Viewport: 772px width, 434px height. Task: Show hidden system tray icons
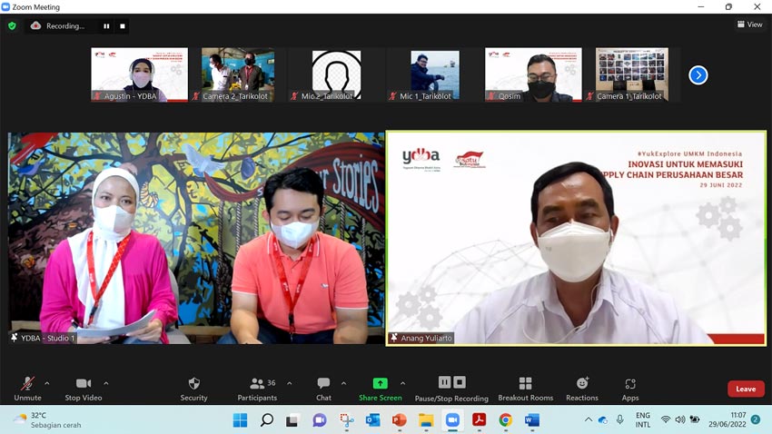point(589,419)
